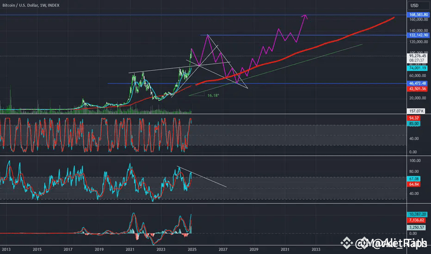
Task: Click the 20,000.00 price scale tick
Action: coord(419,98)
